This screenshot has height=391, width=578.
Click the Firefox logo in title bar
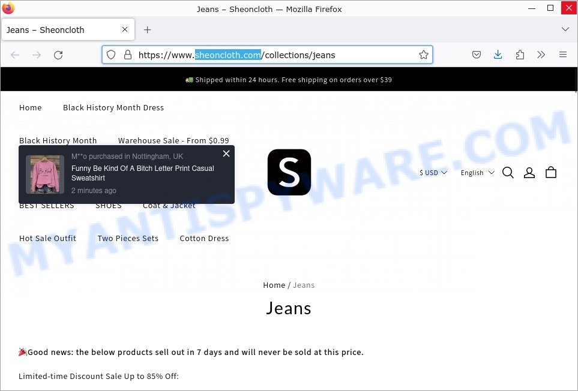[8, 8]
